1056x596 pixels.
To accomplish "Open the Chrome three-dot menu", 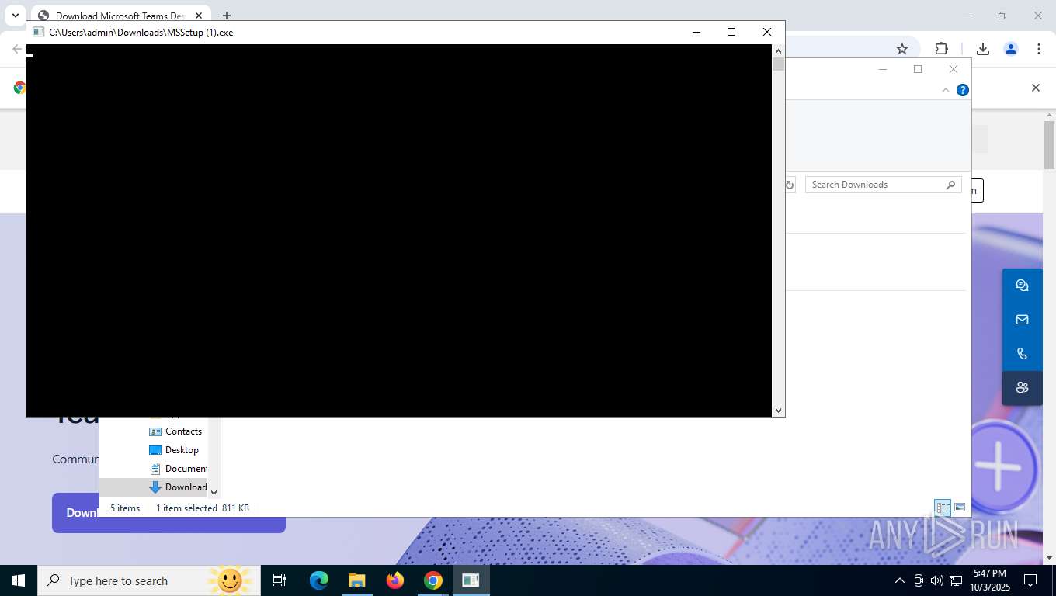I will (1039, 49).
